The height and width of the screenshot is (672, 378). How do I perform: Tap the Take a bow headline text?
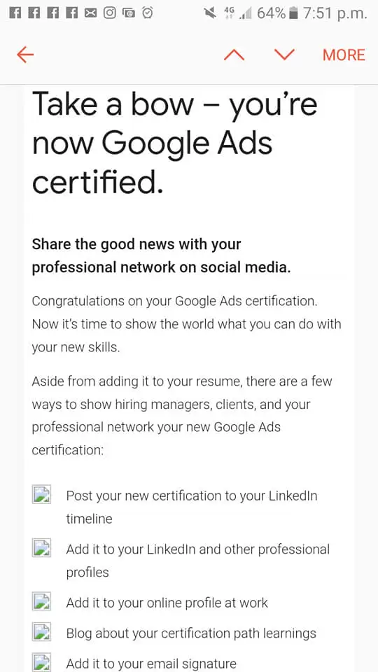tap(175, 142)
